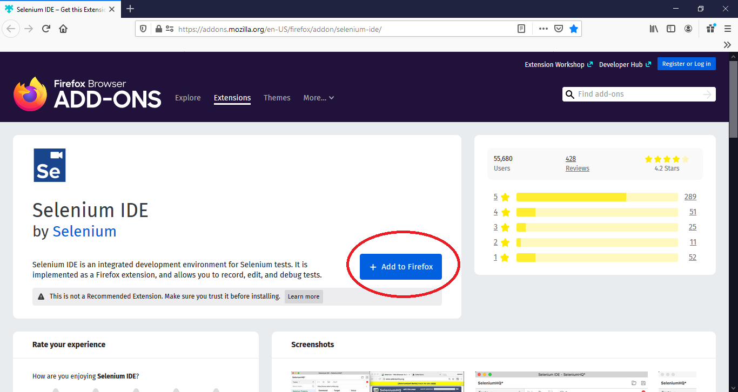Toggle the bookmark star for this page

[574, 29]
